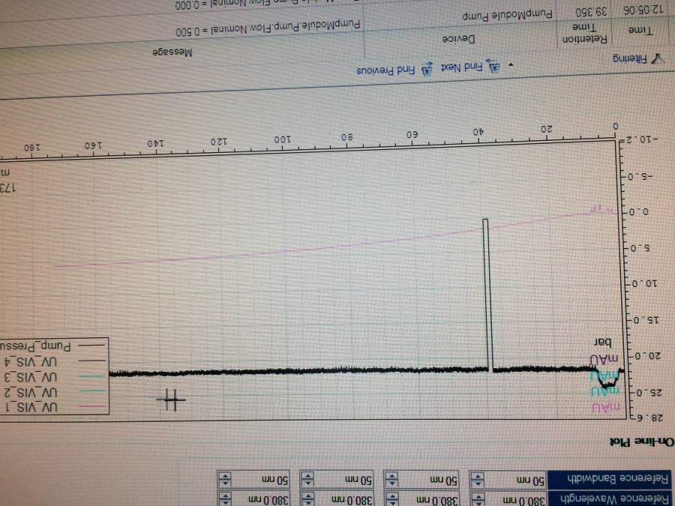Click the stepper of the 380.0 nm field nearest Reference Wavelength
Screen dimensions: 675x506
pyautogui.click(x=478, y=499)
